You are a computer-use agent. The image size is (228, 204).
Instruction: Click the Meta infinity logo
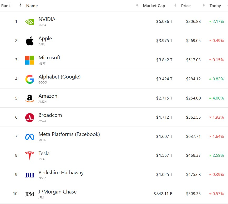click(x=30, y=137)
